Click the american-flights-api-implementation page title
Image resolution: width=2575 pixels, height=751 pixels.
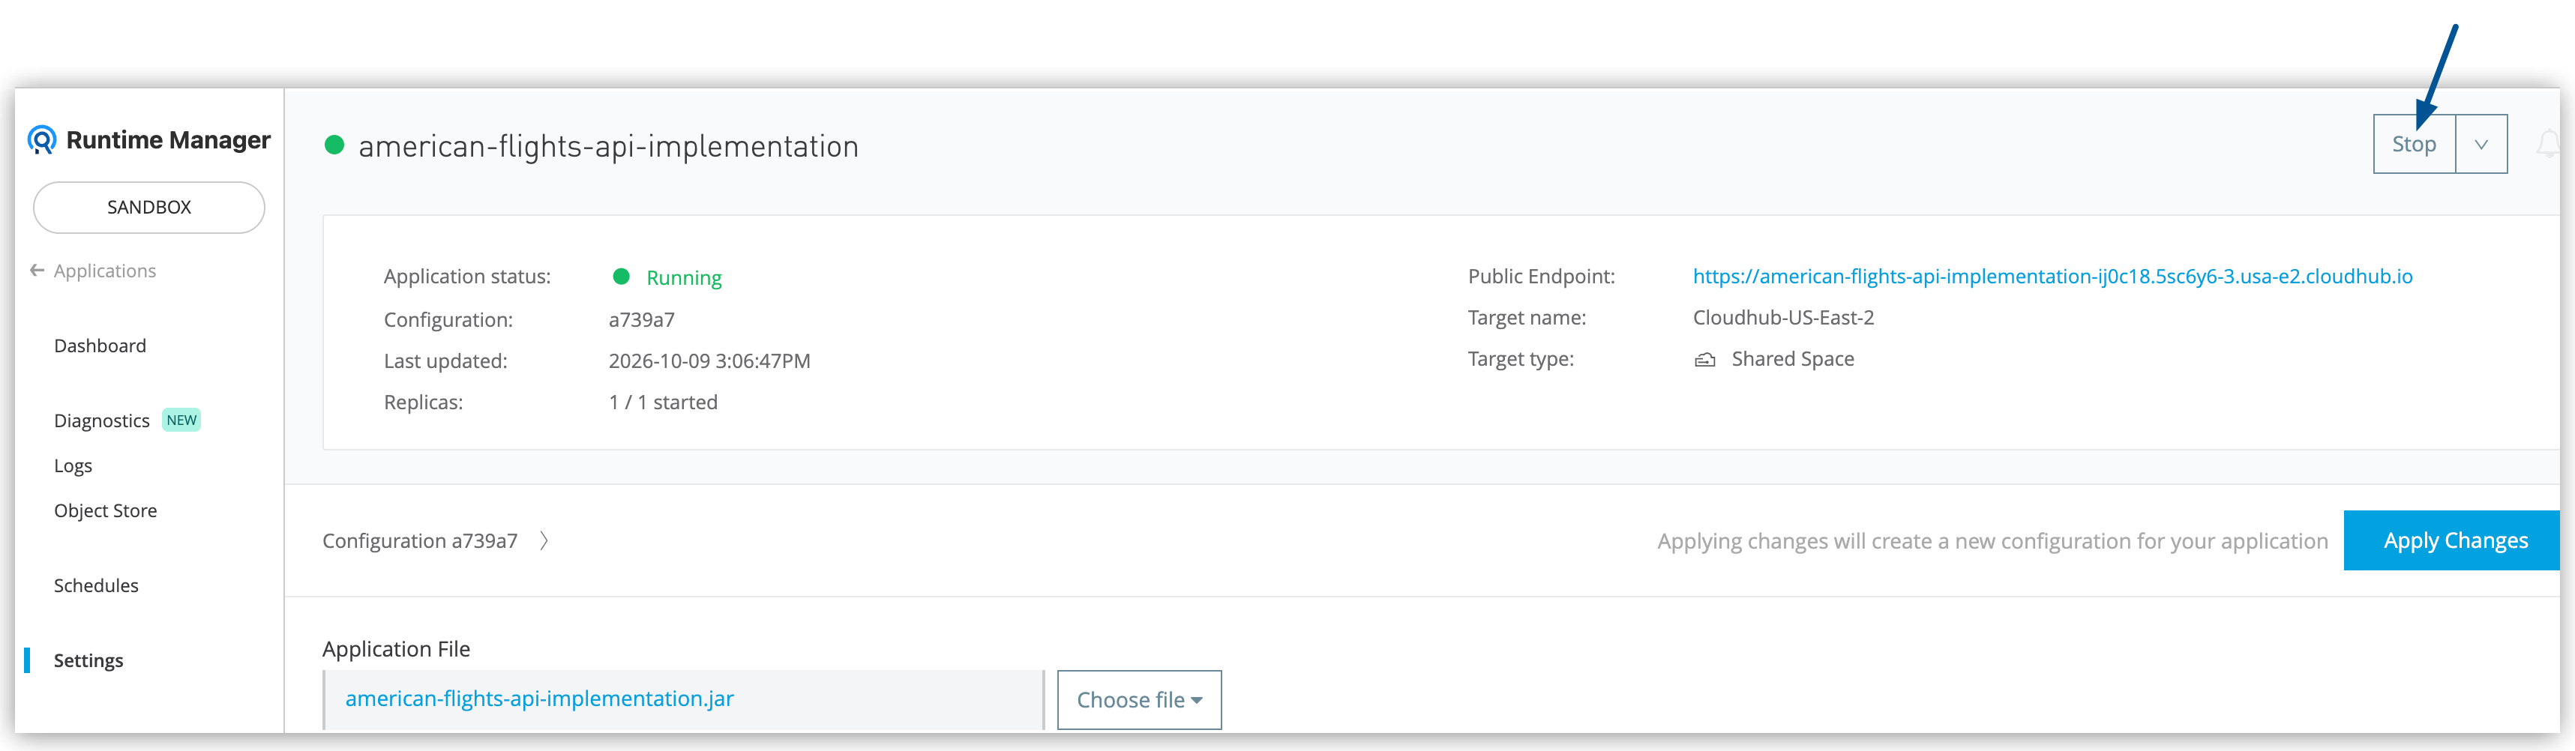click(x=608, y=146)
